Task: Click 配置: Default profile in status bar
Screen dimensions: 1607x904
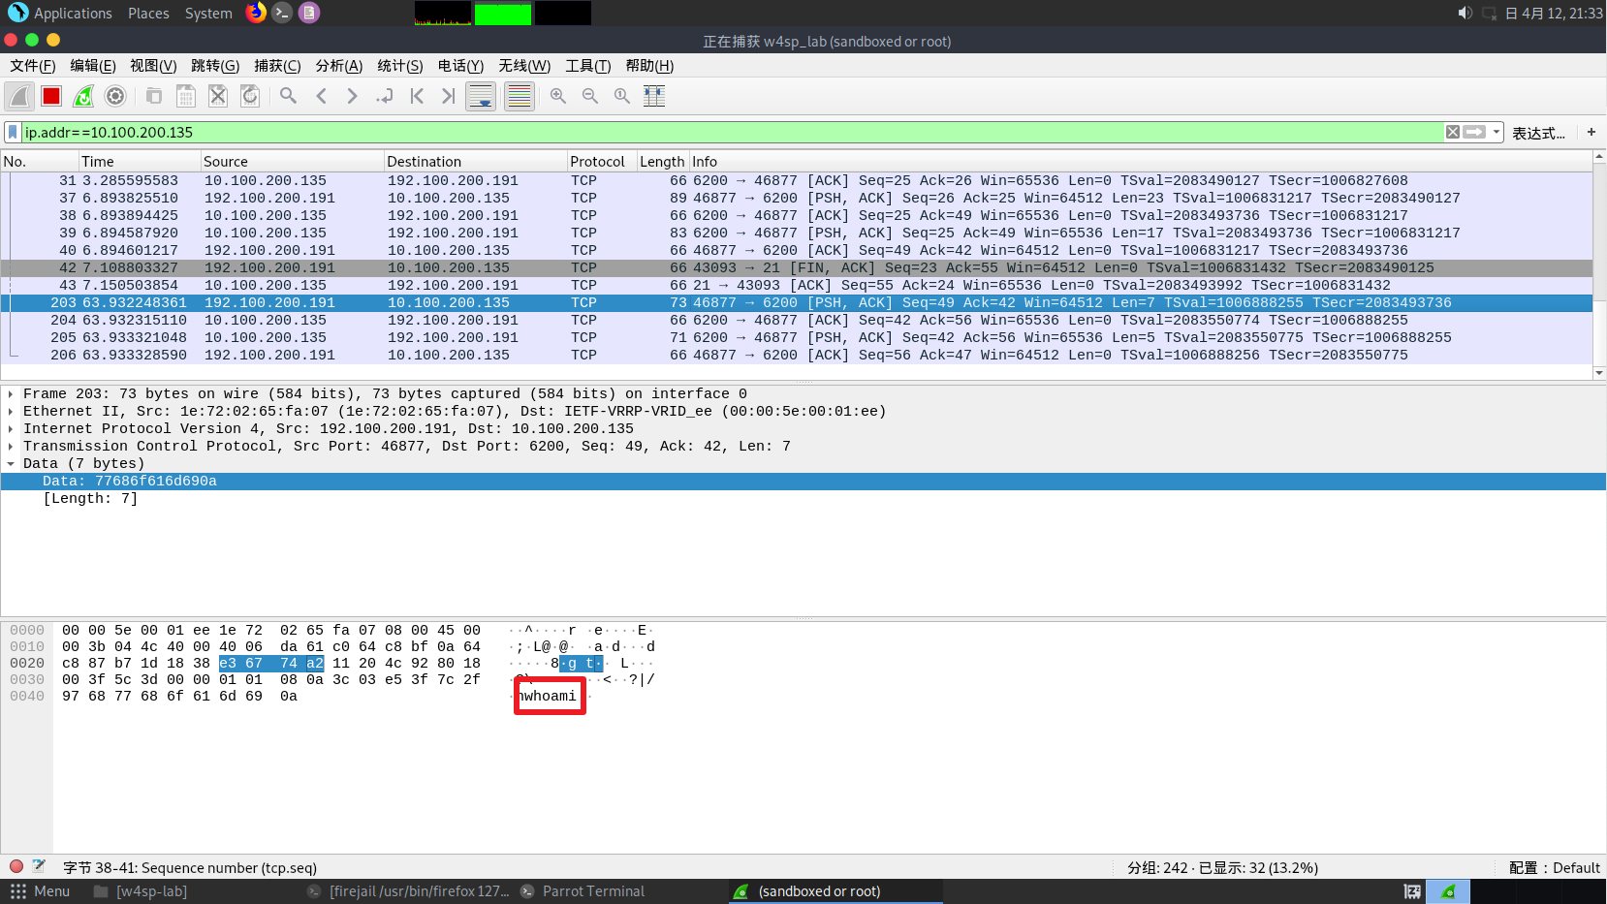Action: (x=1554, y=868)
